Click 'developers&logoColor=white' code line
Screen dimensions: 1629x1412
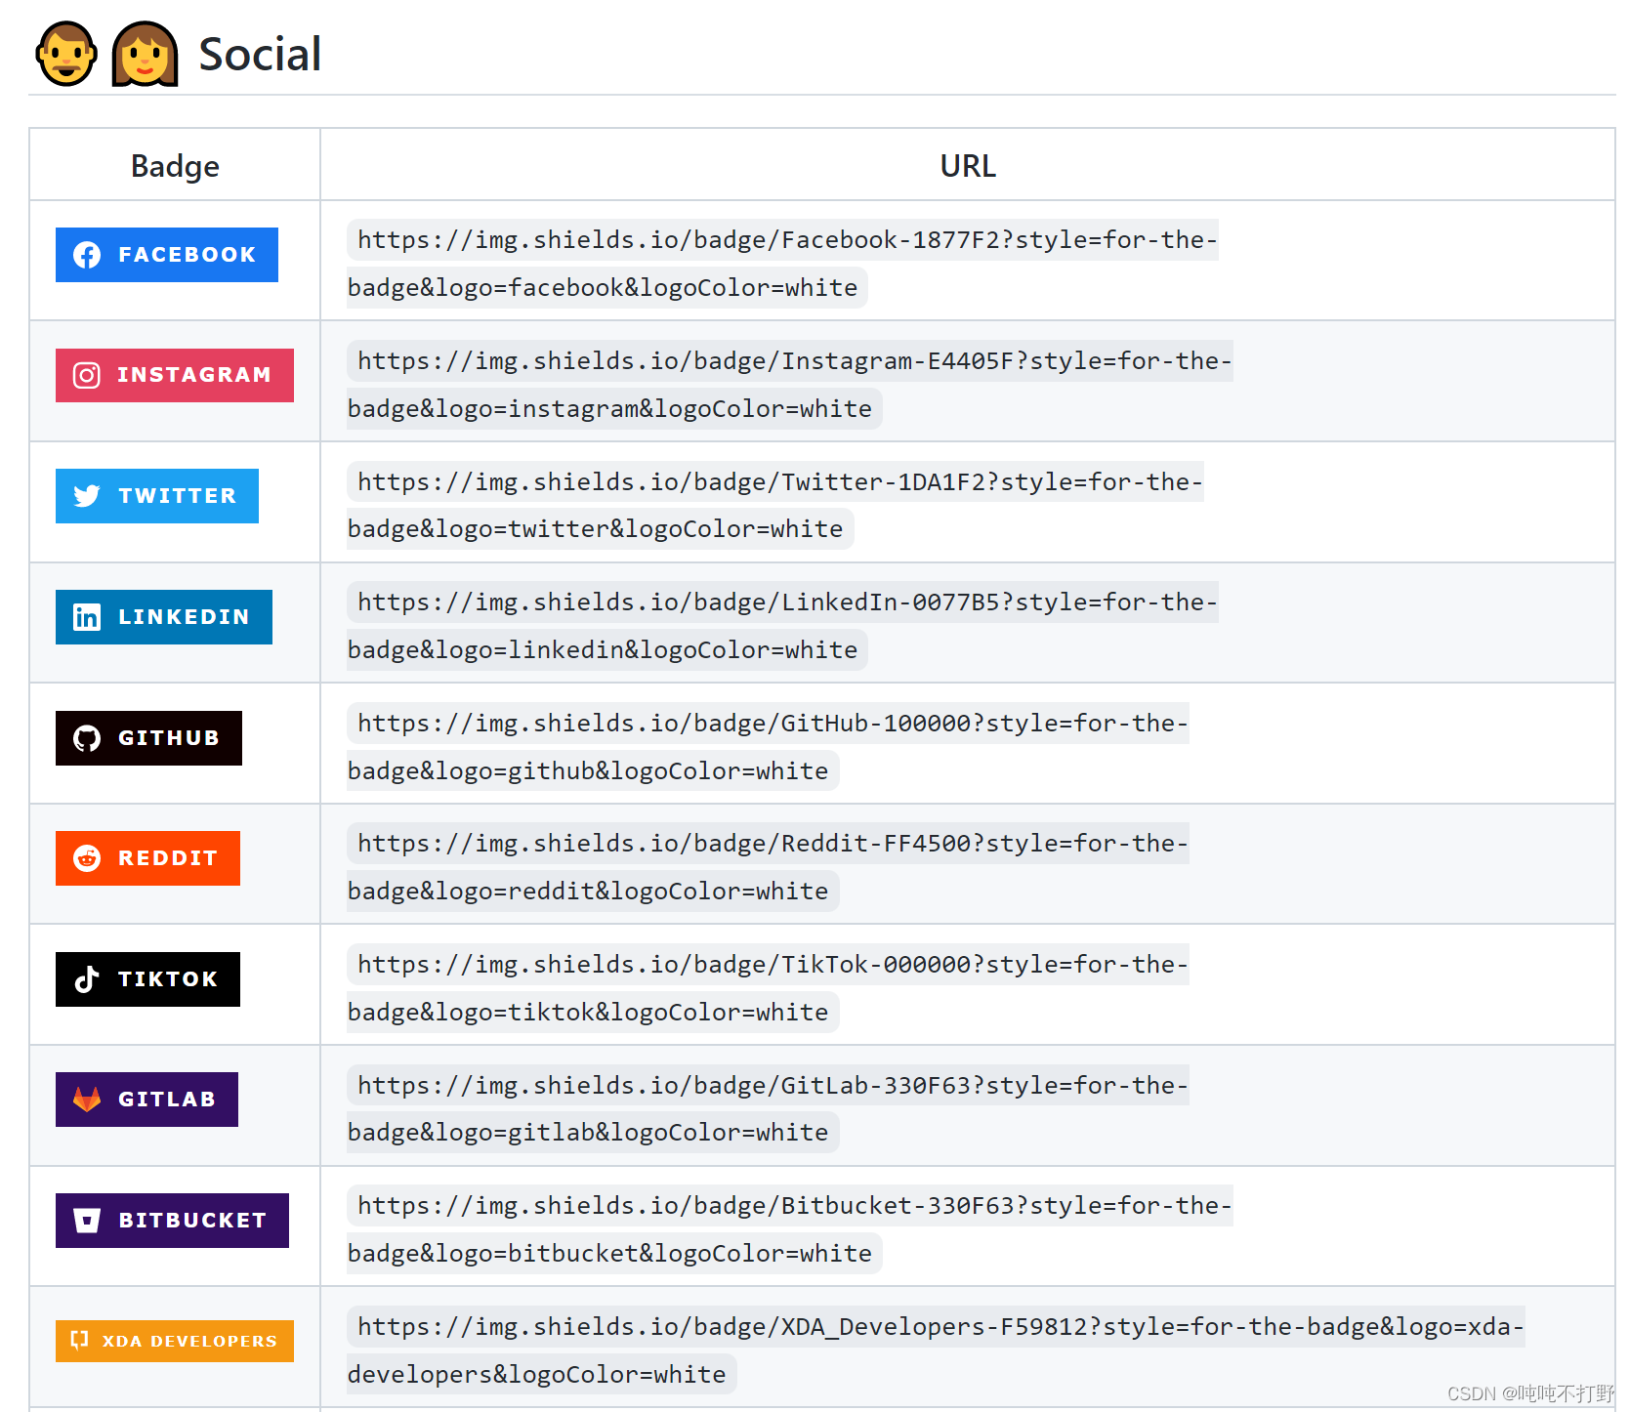point(541,1375)
